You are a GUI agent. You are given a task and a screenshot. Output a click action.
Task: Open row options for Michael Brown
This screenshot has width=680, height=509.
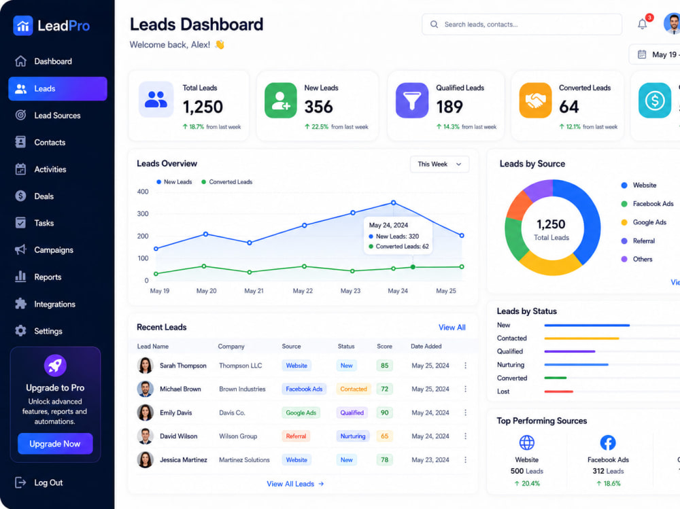coord(465,389)
